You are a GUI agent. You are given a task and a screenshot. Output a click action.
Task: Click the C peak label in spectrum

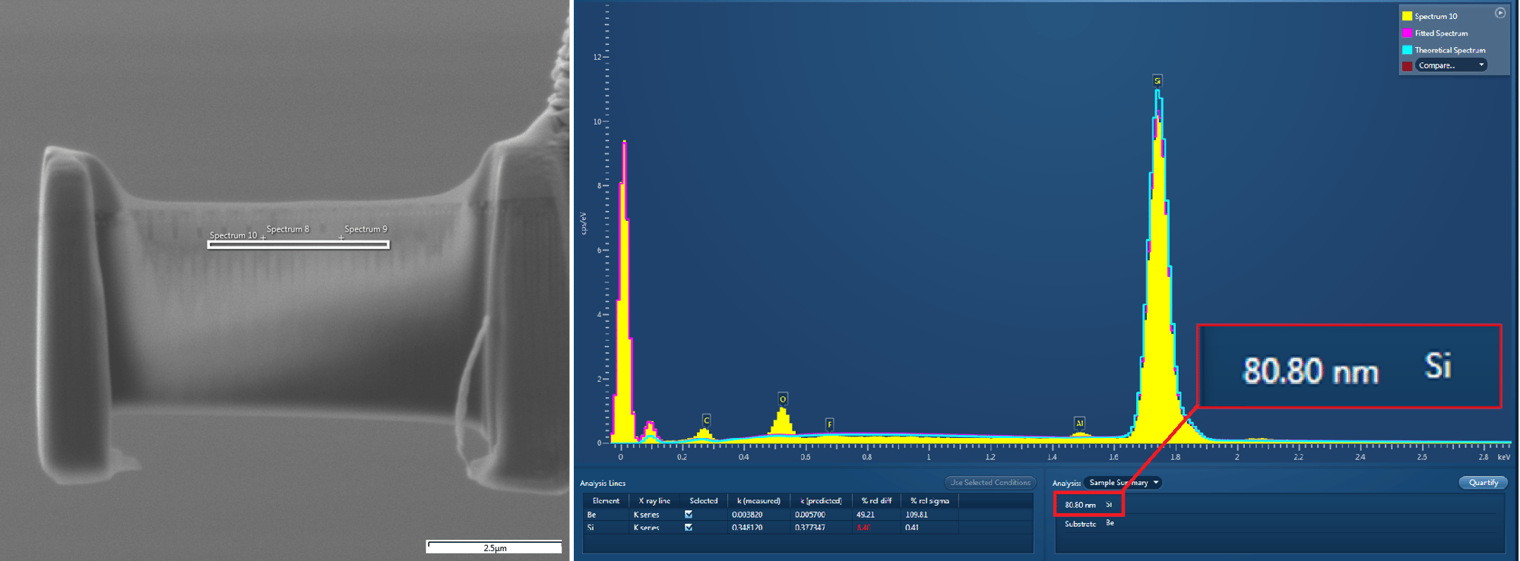[706, 420]
